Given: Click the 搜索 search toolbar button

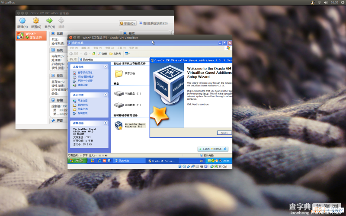Looking at the screenshot, I should coord(103,54).
